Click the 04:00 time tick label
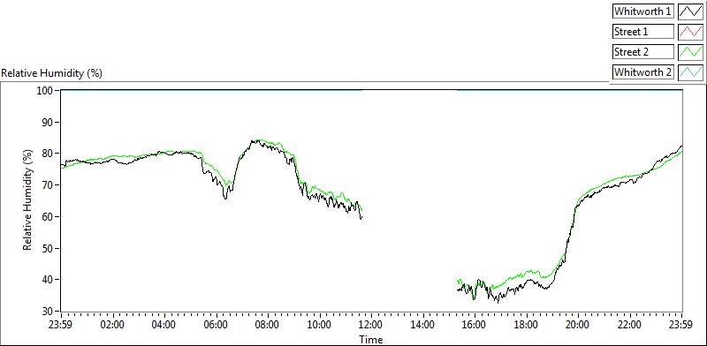 (164, 325)
